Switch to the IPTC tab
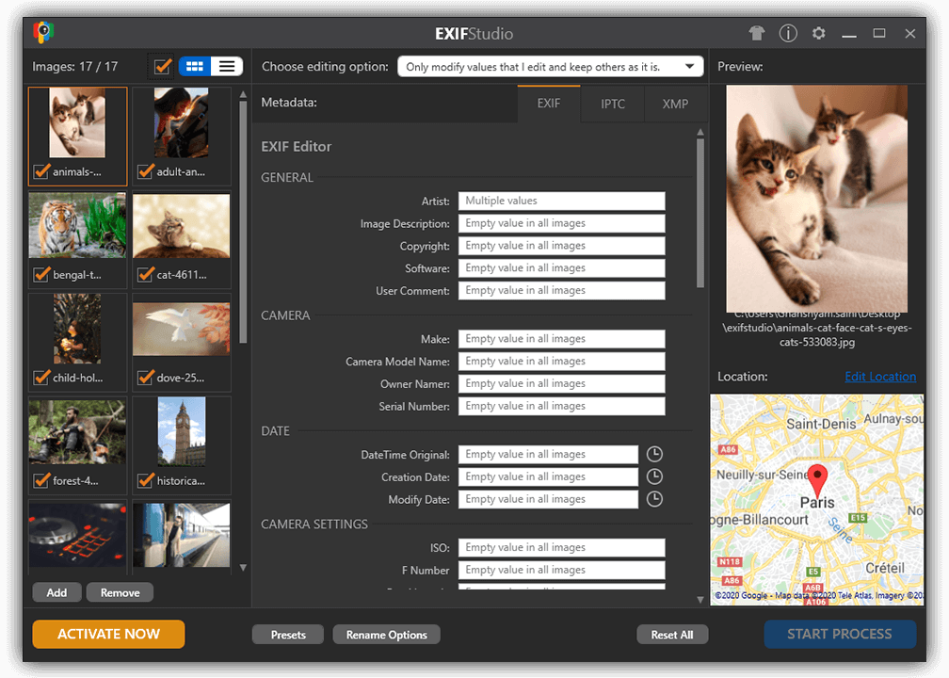Viewport: 949px width, 678px height. (x=613, y=105)
